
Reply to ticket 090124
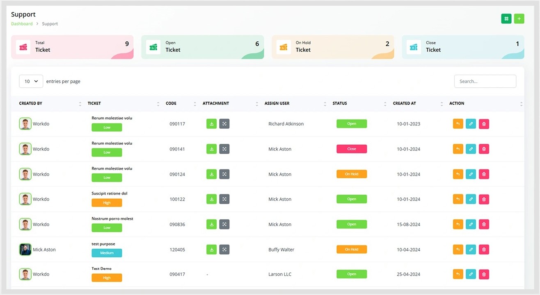(x=458, y=174)
